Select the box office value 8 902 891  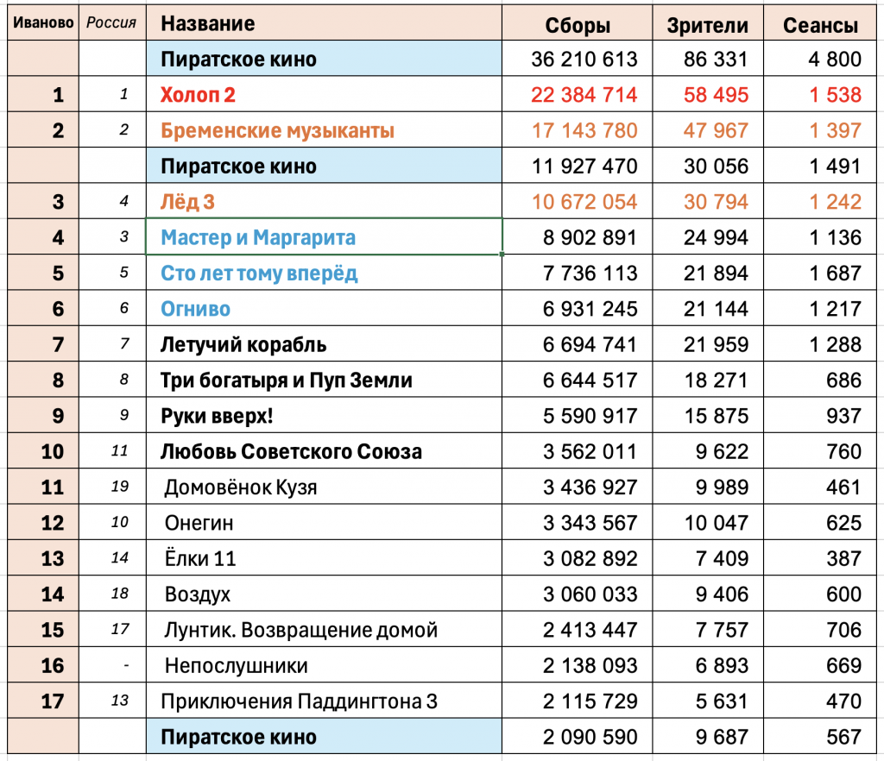tap(590, 237)
